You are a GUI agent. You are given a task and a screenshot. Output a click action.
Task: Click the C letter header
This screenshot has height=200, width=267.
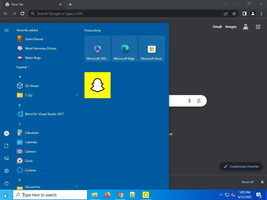click(x=20, y=124)
